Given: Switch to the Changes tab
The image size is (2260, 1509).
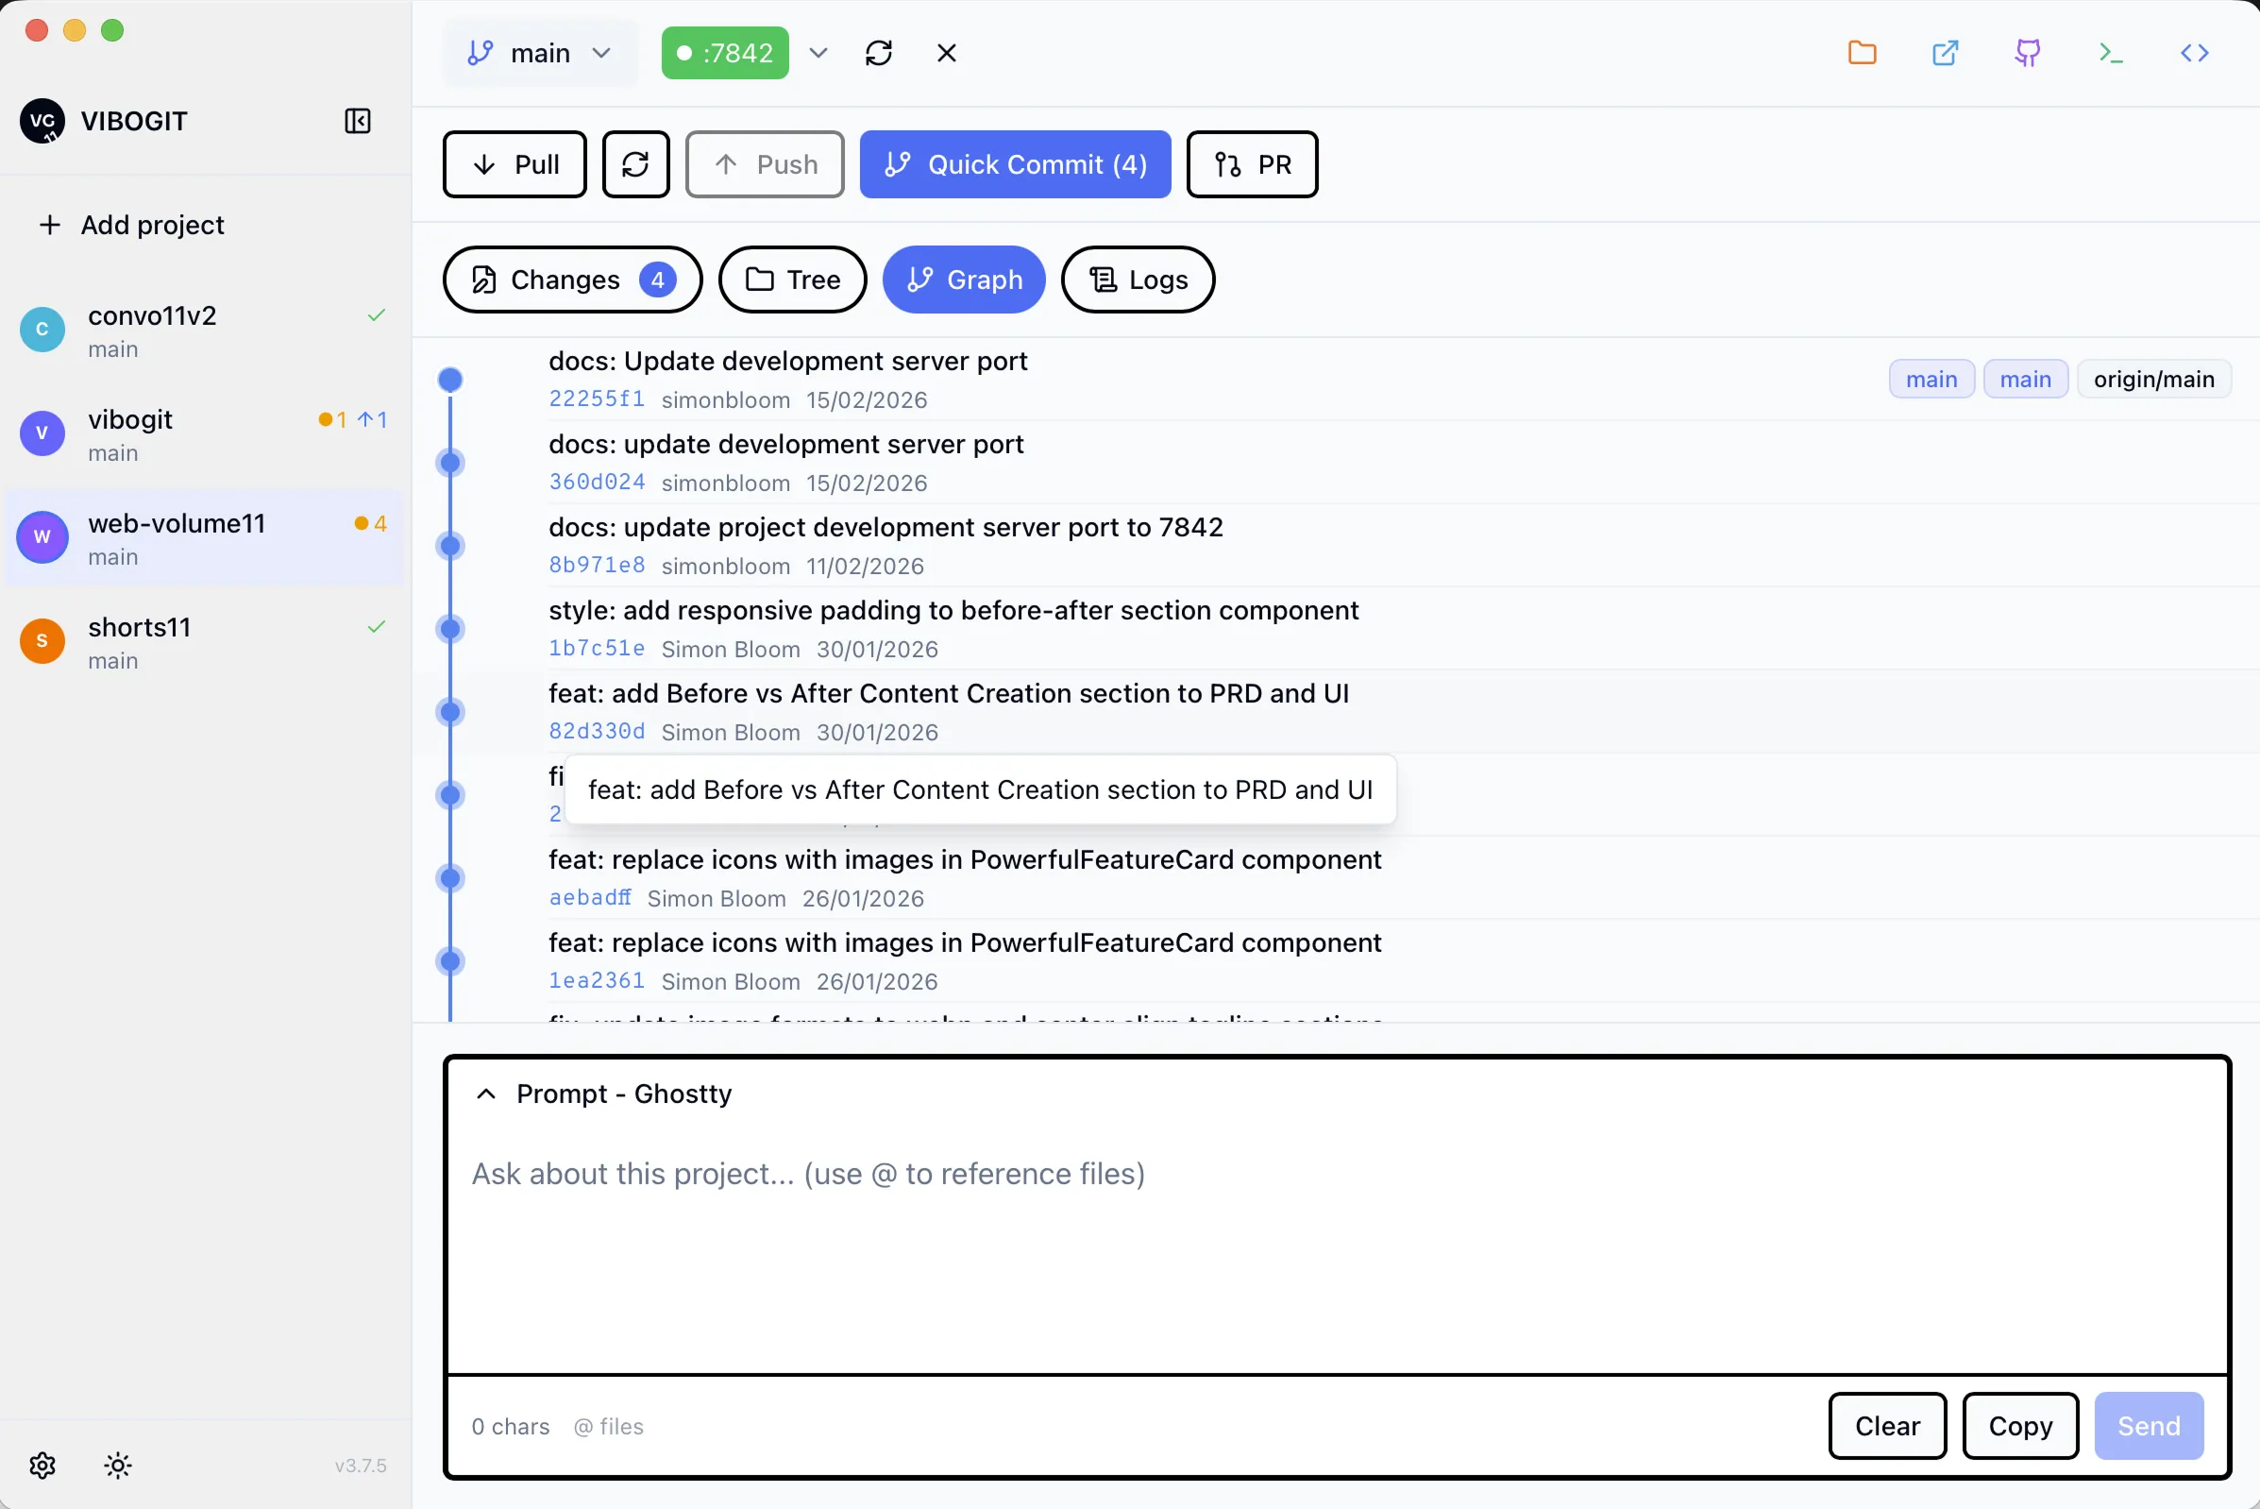Looking at the screenshot, I should coord(571,280).
